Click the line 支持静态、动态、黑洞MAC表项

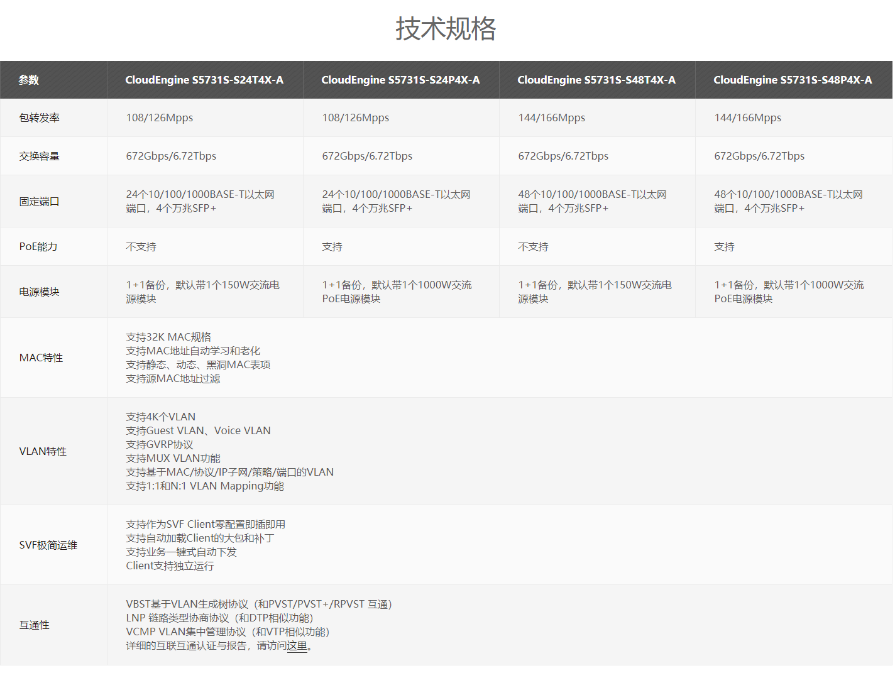[x=198, y=365]
